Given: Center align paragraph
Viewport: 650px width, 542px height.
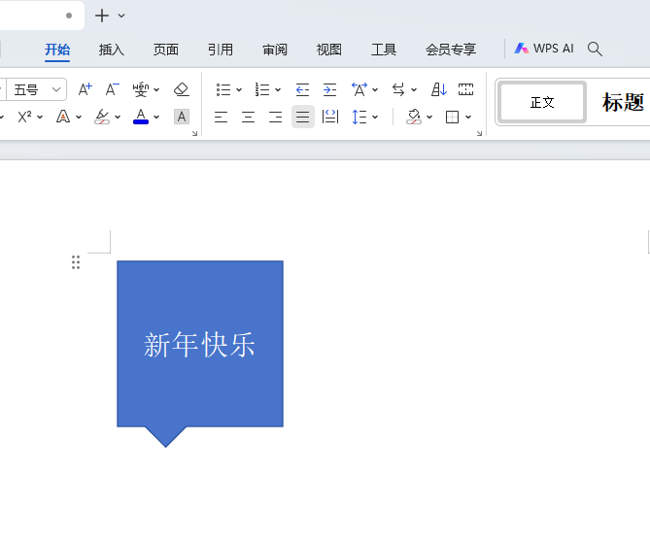Looking at the screenshot, I should (249, 117).
